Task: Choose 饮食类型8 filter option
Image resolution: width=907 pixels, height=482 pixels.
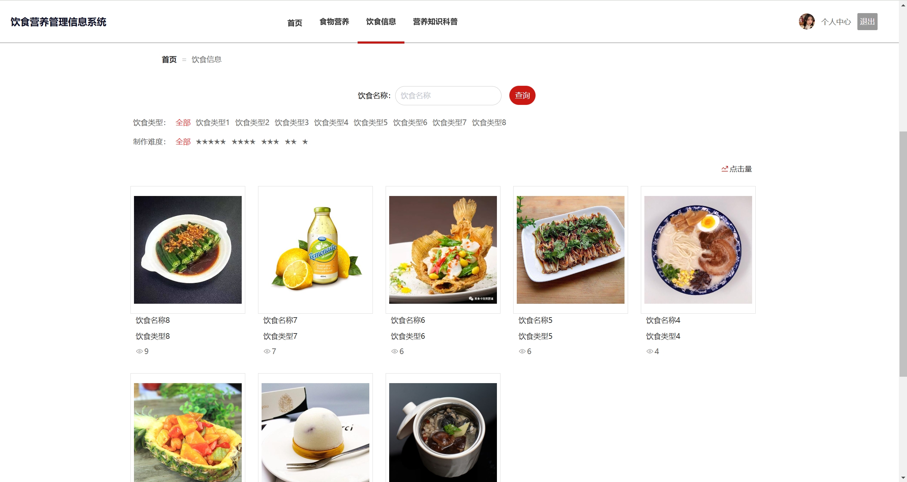Action: (x=489, y=123)
